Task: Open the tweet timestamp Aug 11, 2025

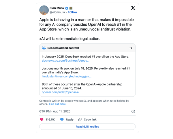Action: tap(55, 111)
